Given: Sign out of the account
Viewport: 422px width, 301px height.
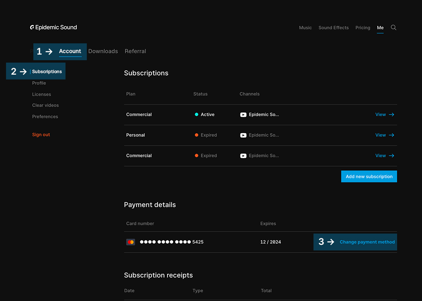Looking at the screenshot, I should pos(41,134).
